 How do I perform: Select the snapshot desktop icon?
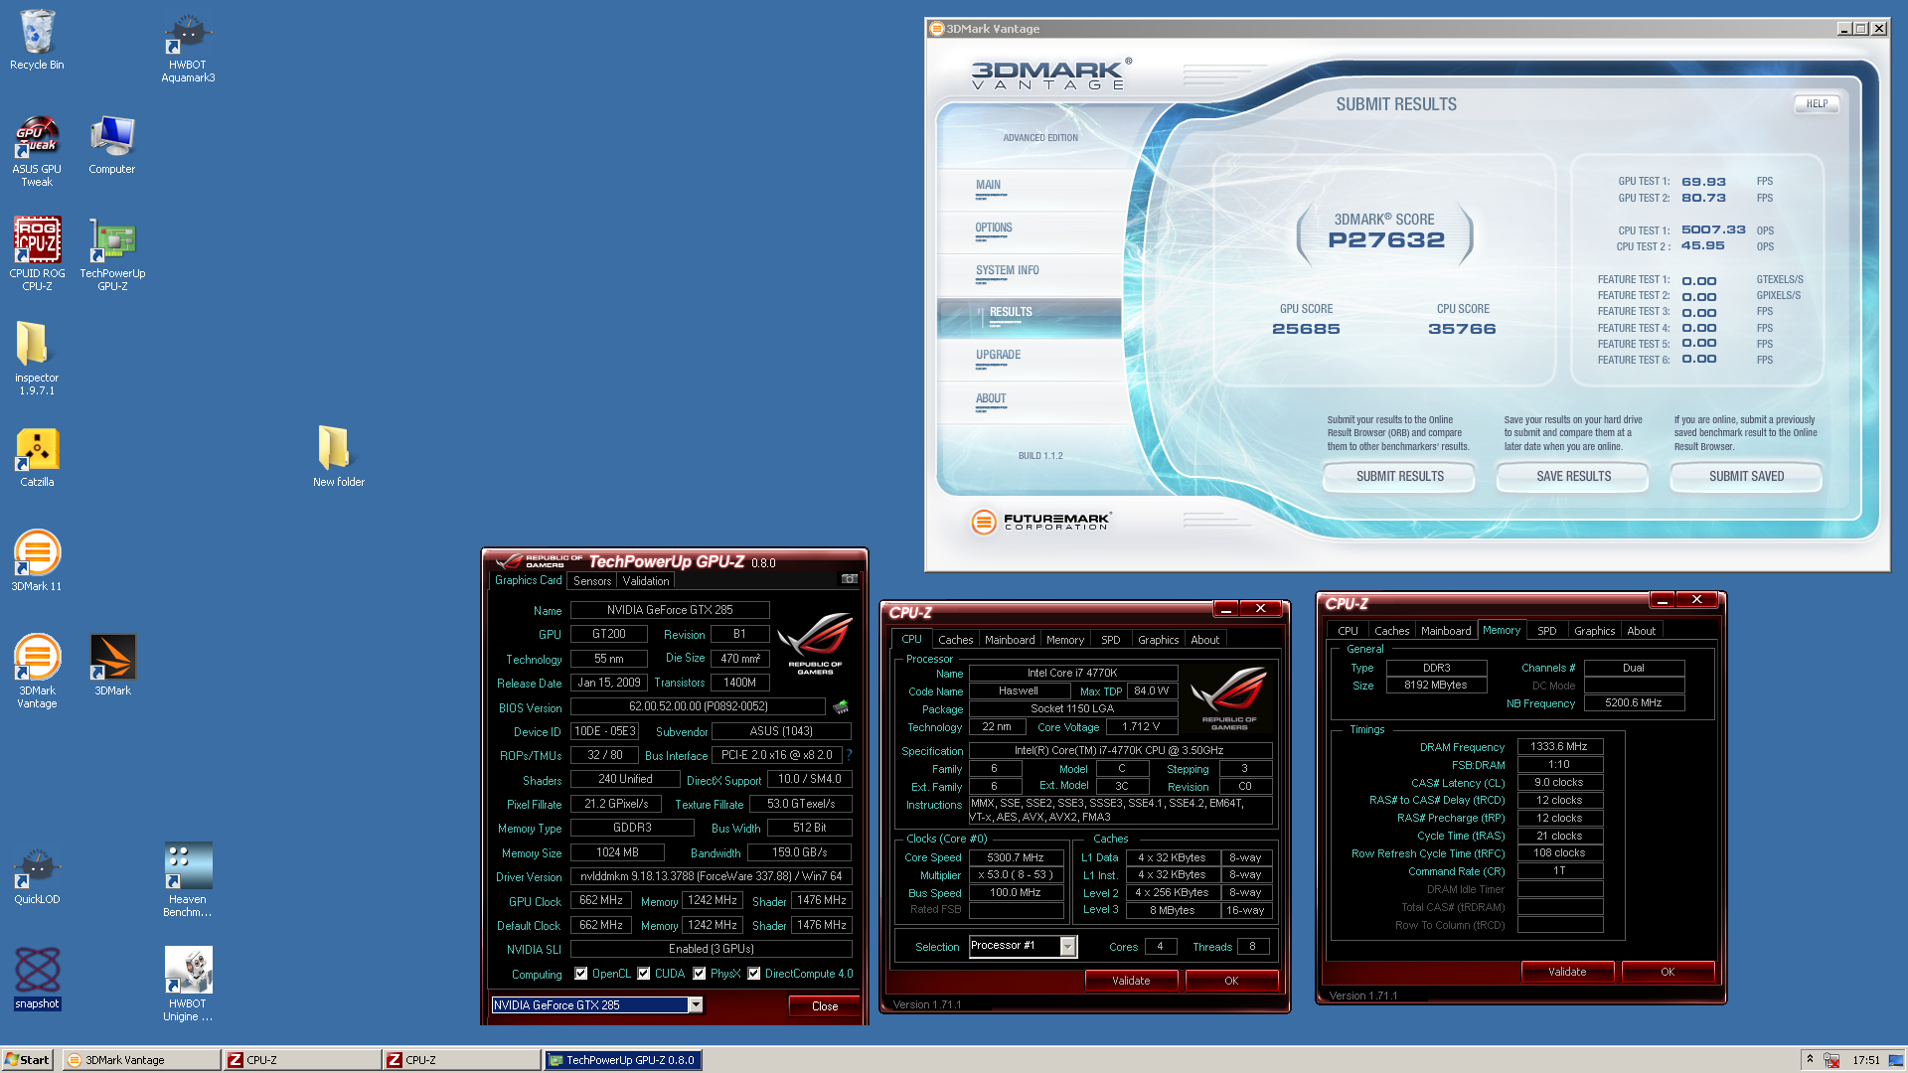pos(37,979)
